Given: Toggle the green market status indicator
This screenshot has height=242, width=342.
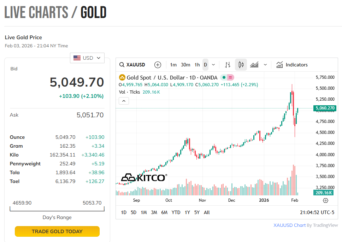Looking at the screenshot, I should (x=224, y=77).
